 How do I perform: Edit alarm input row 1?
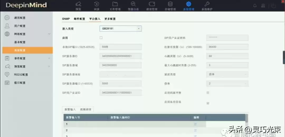pos(195,124)
